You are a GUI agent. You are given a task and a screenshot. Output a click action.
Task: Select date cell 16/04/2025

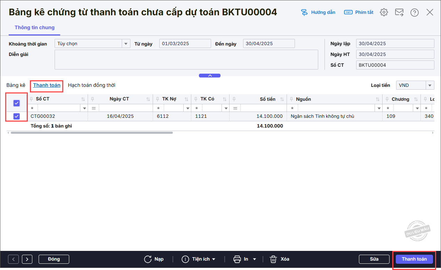[120, 116]
